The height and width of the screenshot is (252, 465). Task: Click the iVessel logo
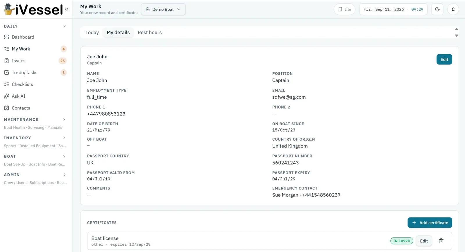[x=33, y=9]
